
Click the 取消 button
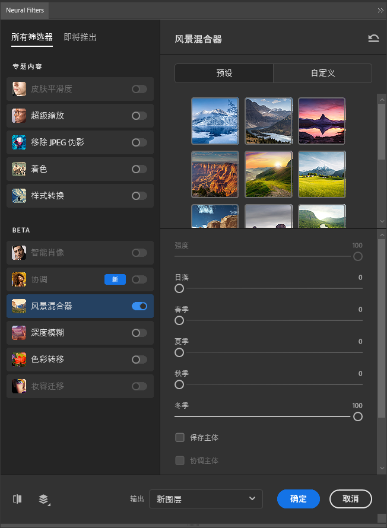pos(351,499)
